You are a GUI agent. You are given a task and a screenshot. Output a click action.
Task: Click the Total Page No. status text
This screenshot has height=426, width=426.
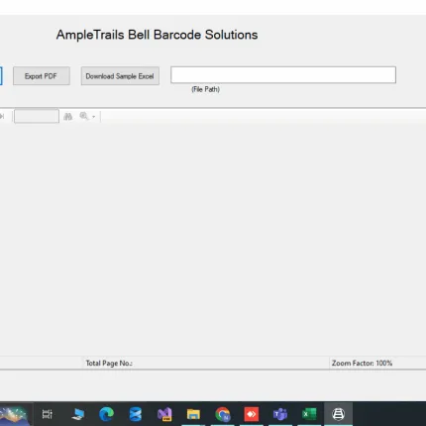tap(109, 364)
